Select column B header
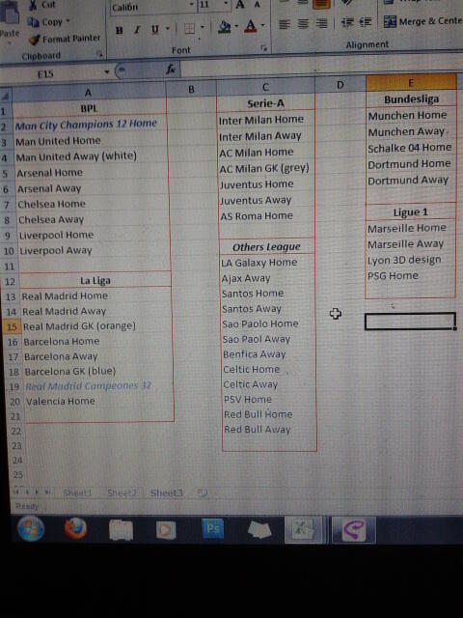463x618 pixels. coord(191,89)
